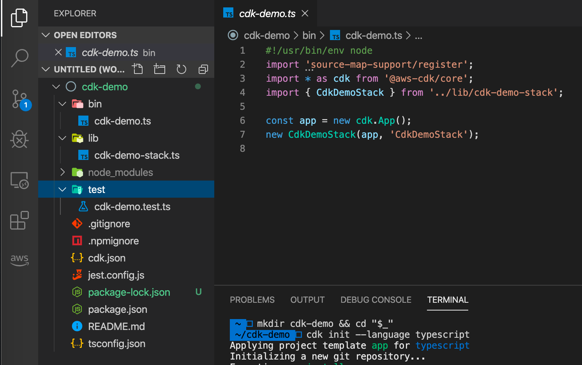Click cdk-demo.ts in the breadcrumb path

click(x=374, y=35)
